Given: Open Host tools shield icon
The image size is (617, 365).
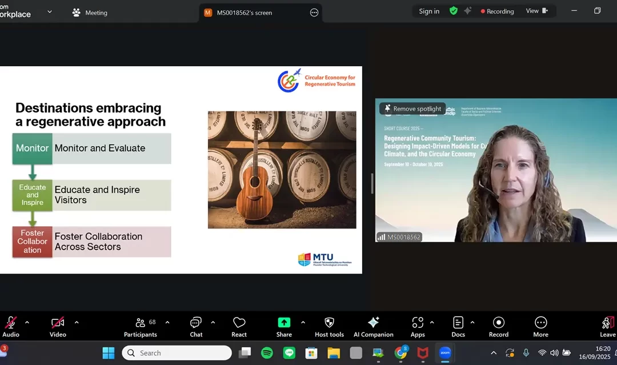Looking at the screenshot, I should 329,327.
